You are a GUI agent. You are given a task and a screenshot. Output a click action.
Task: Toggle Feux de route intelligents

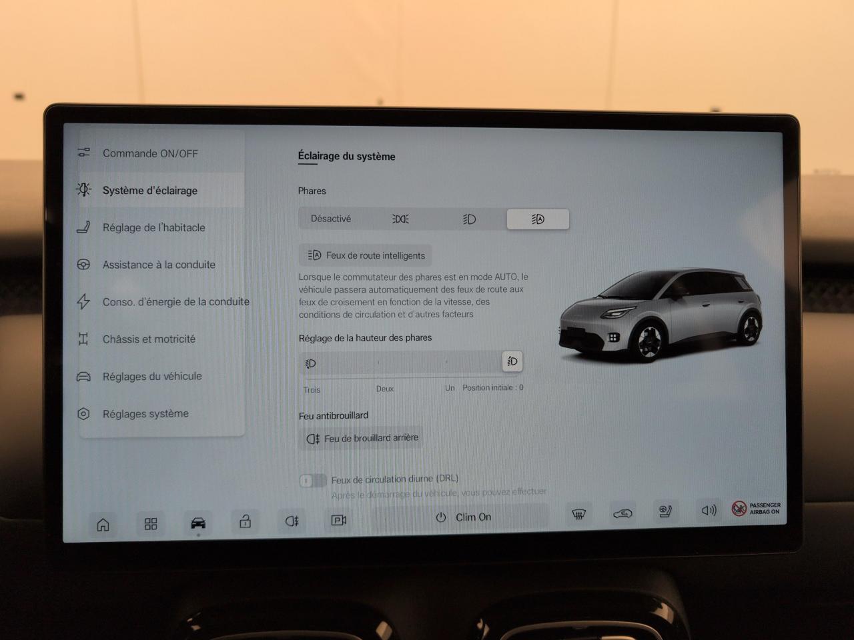pos(366,255)
